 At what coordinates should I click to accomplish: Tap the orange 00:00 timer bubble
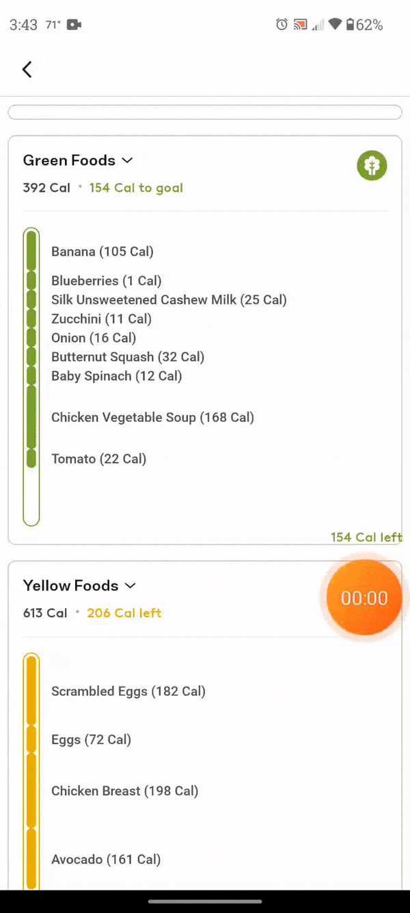364,598
